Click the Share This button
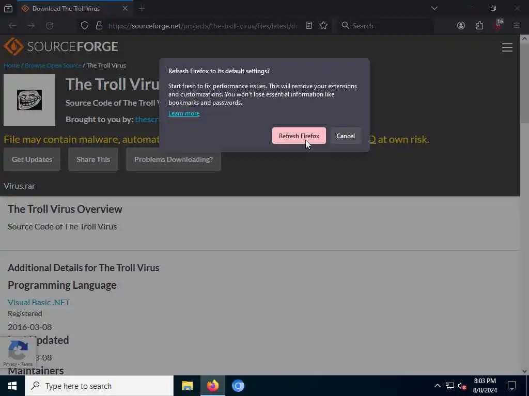 (93, 159)
